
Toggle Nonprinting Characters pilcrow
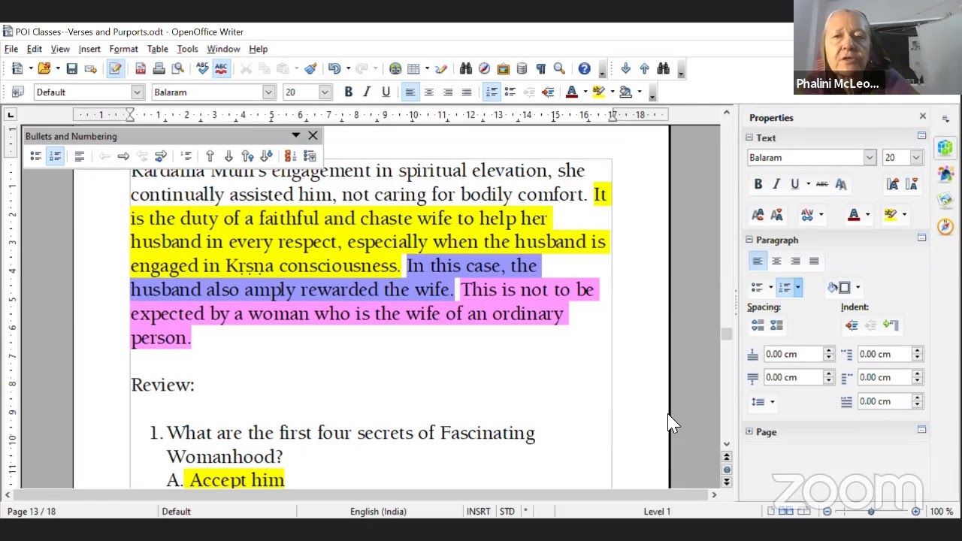point(540,69)
